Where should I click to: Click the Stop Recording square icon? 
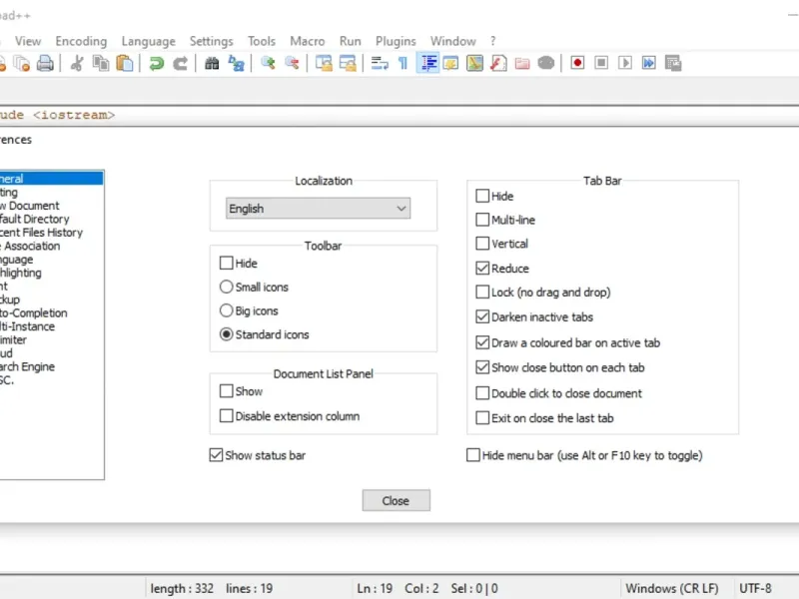pos(601,63)
